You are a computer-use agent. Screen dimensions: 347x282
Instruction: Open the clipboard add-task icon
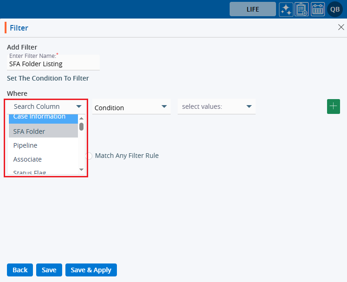302,9
